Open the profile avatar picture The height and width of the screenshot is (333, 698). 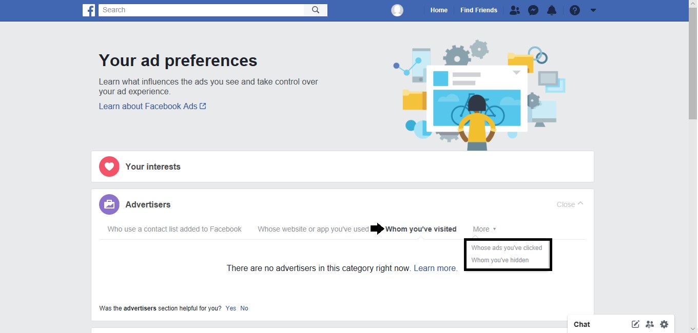(397, 10)
